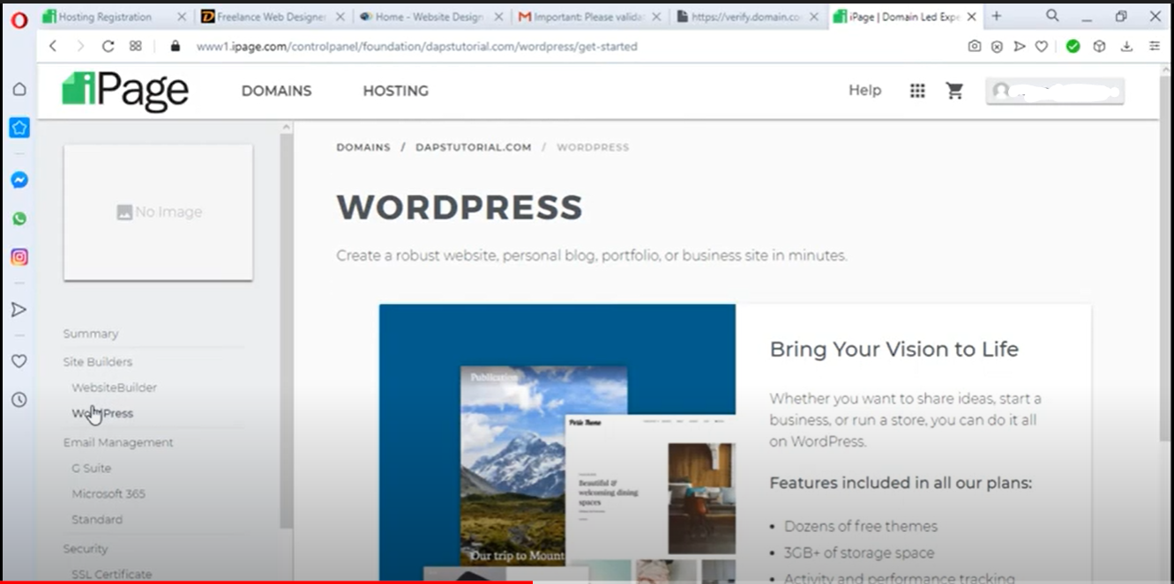Click the WordPress theme preview image
This screenshot has width=1174, height=584.
pos(557,443)
